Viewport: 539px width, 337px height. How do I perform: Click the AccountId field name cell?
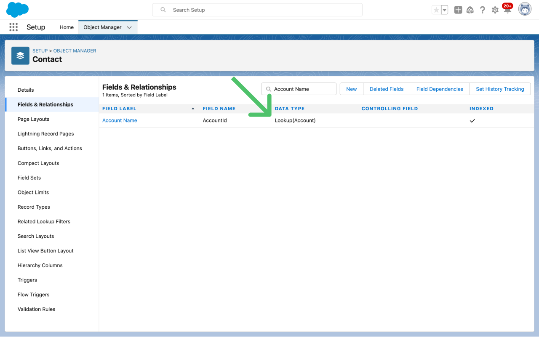tap(215, 120)
